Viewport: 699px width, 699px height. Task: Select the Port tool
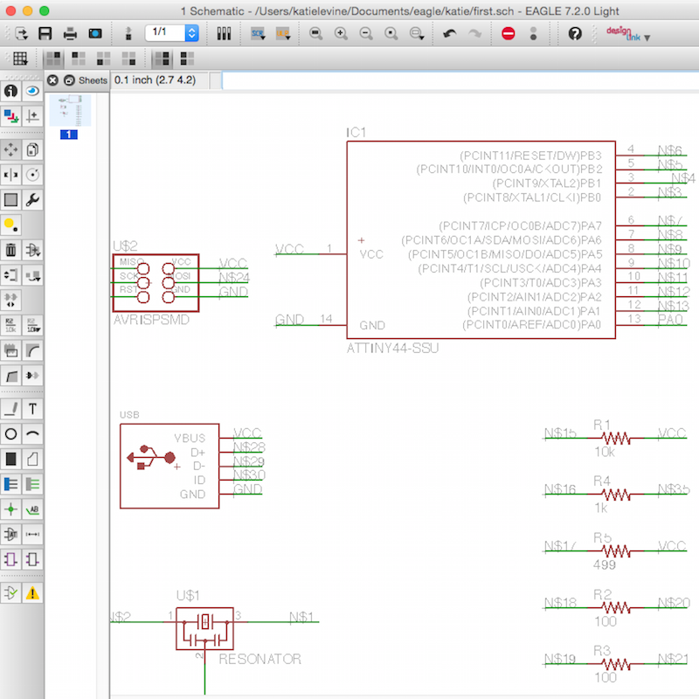point(32,559)
